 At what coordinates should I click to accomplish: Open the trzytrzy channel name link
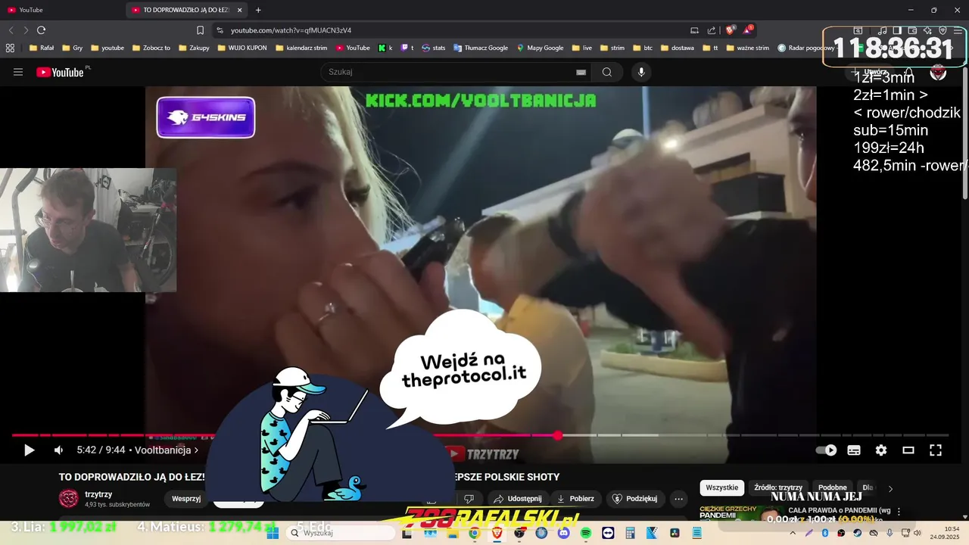coord(98,494)
